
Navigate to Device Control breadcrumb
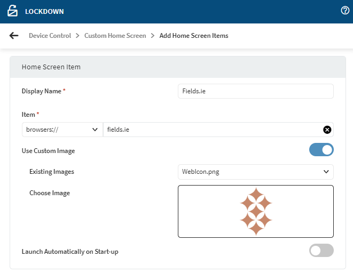point(50,36)
